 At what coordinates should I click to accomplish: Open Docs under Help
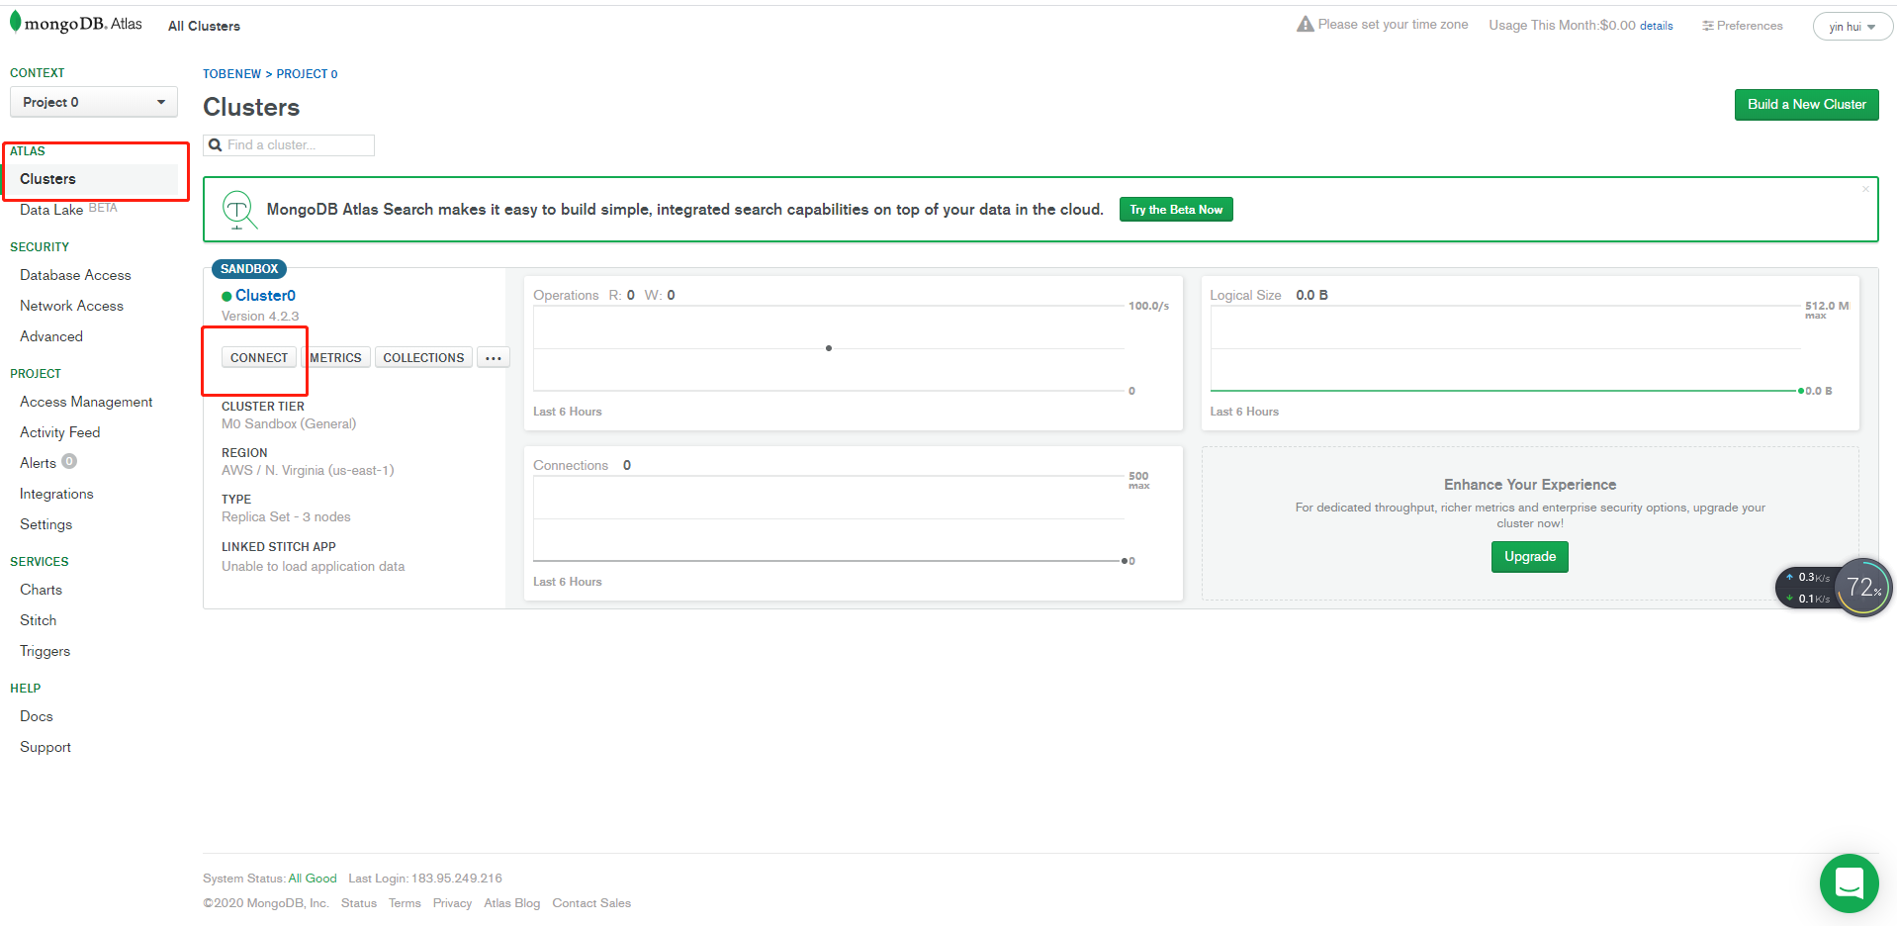click(36, 716)
